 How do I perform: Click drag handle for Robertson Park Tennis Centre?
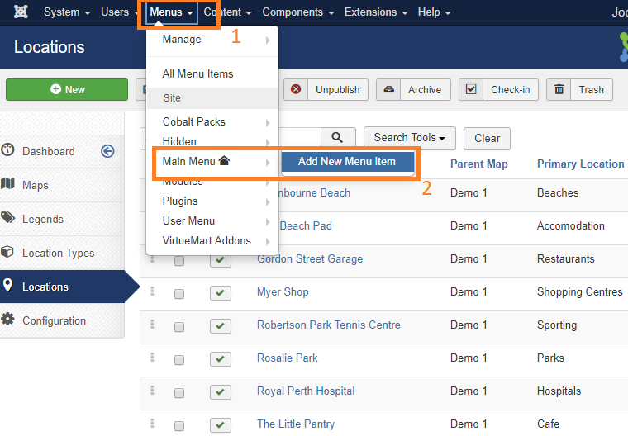152,324
